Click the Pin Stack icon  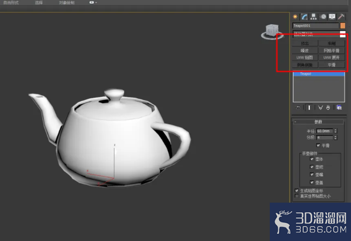298,108
